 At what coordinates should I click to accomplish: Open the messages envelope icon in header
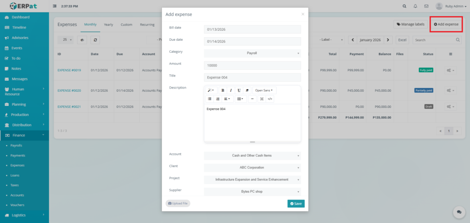(426, 6)
